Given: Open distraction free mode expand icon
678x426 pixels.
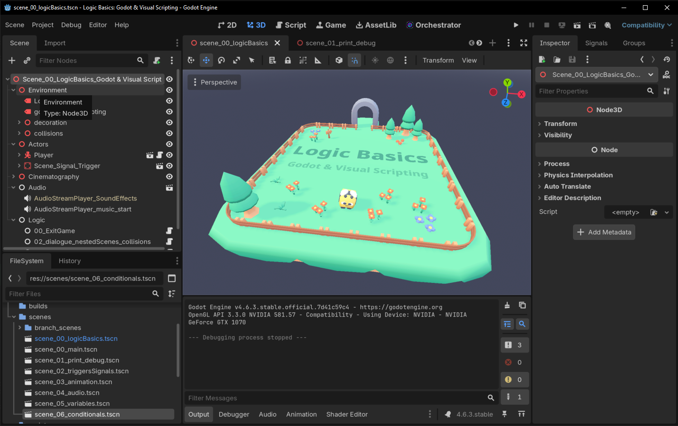Looking at the screenshot, I should [x=524, y=43].
